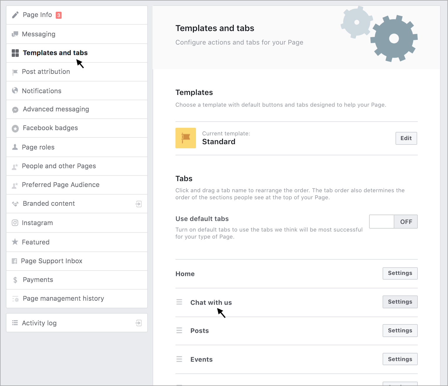Click the drag handle beside Posts

(179, 331)
